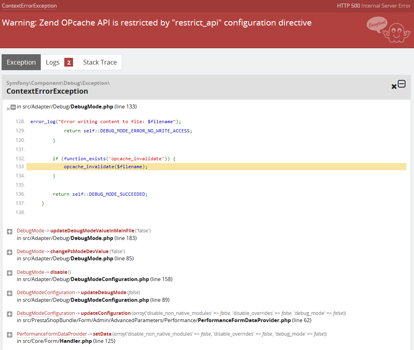
Task: Open the Stack Trace tab
Action: click(x=100, y=62)
